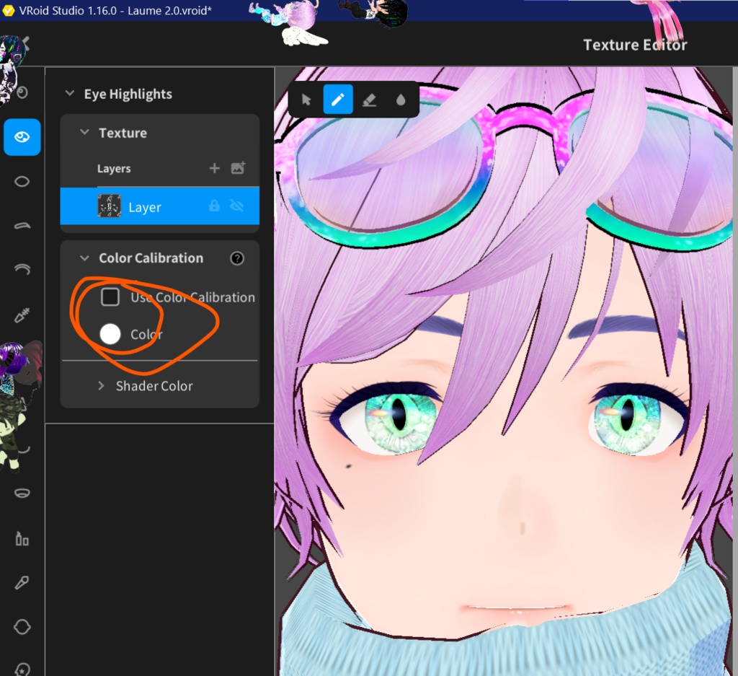The height and width of the screenshot is (676, 738).
Task: Open the Color Calibration help button
Action: coord(237,258)
